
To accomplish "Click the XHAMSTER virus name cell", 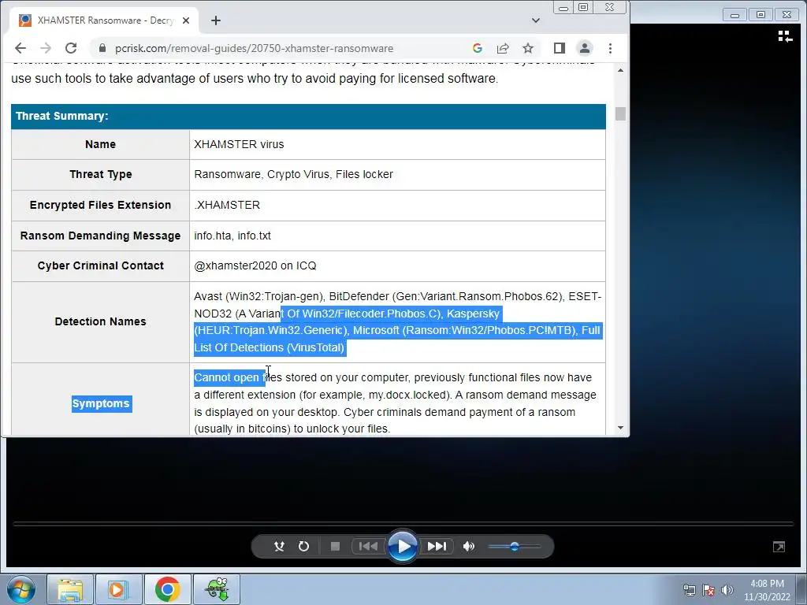I will point(397,145).
